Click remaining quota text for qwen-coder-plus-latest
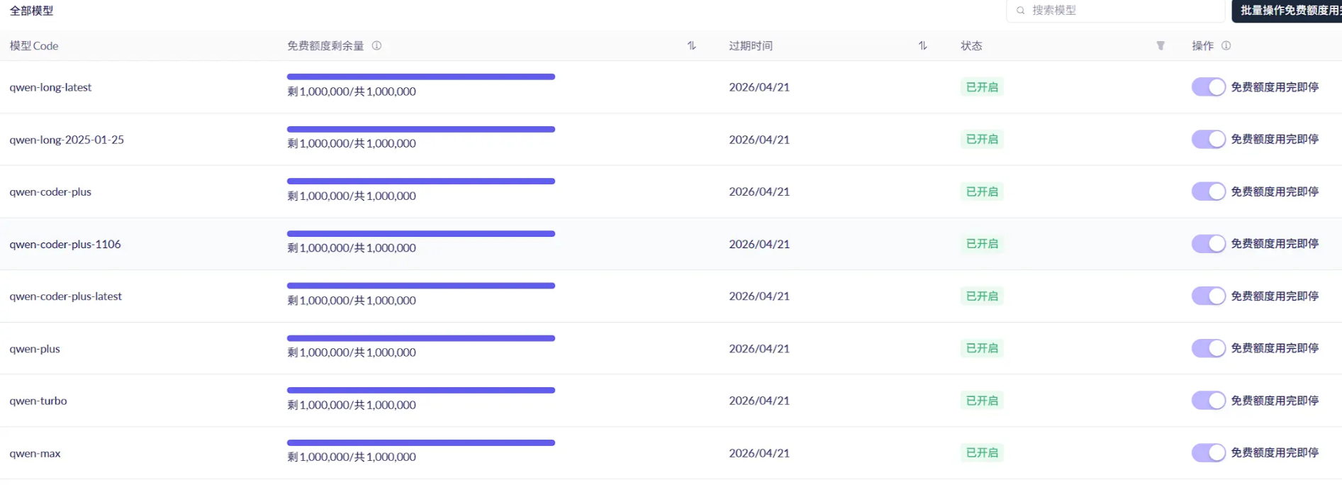This screenshot has height=485, width=1342. pos(352,301)
